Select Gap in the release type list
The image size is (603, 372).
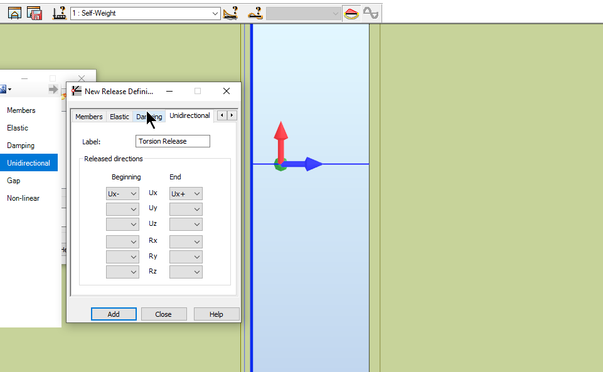pos(13,180)
